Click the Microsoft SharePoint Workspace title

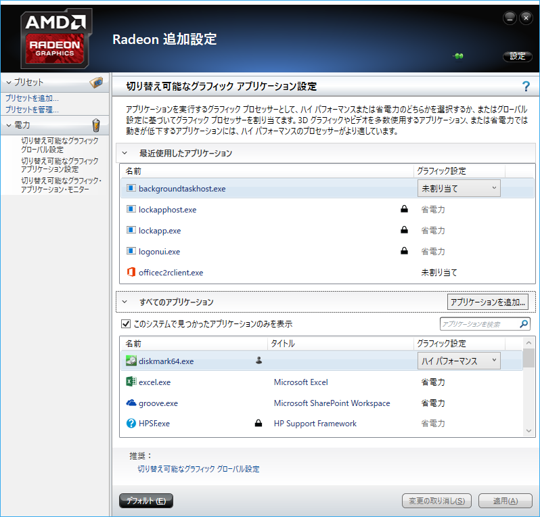tap(332, 403)
